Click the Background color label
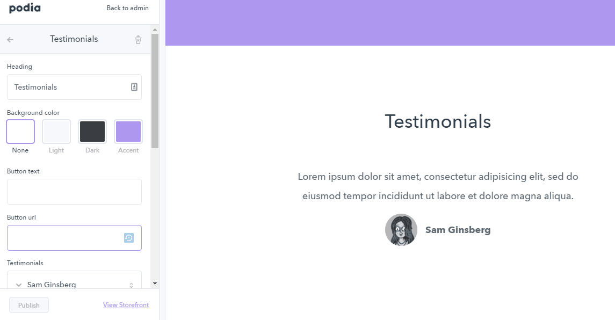 point(33,113)
